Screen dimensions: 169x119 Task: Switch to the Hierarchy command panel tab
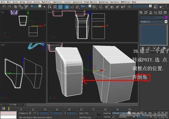(x=151, y=12)
